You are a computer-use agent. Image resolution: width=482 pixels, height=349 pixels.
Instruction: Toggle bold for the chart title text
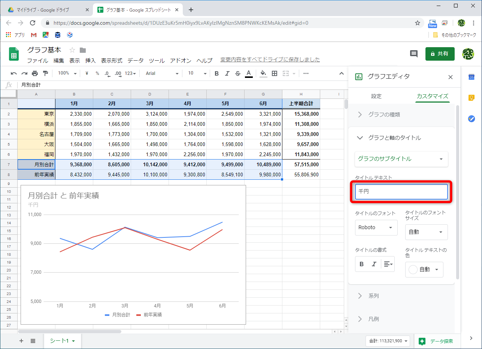pos(362,264)
